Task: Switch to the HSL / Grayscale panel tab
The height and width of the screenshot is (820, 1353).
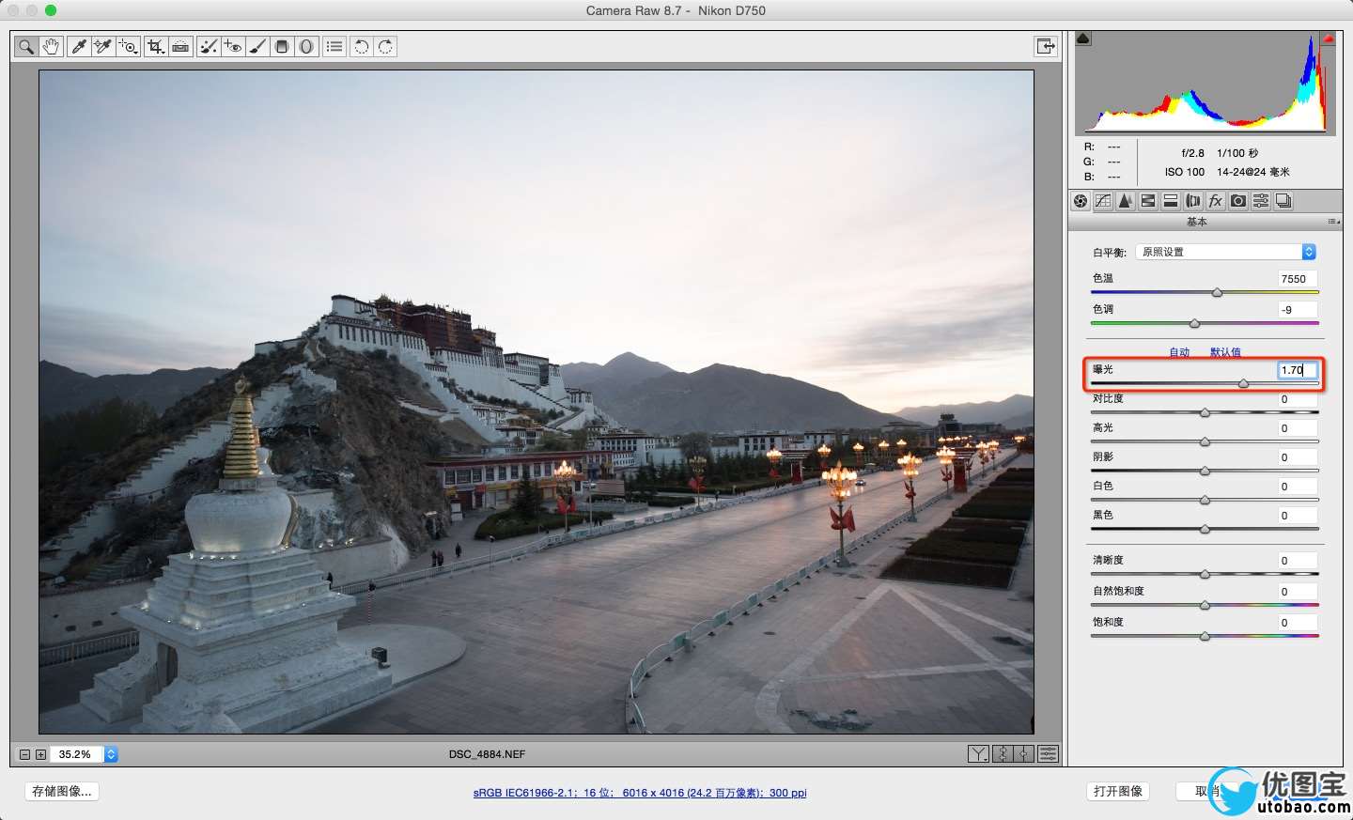Action: click(1148, 200)
